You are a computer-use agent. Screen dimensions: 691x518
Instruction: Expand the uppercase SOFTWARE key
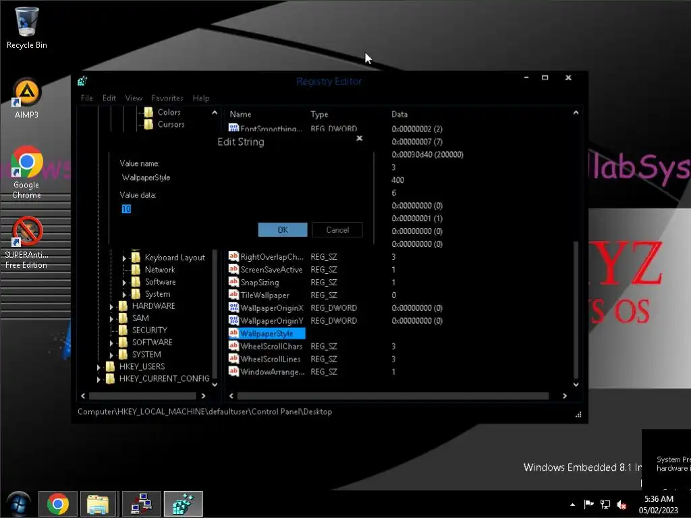coord(111,343)
